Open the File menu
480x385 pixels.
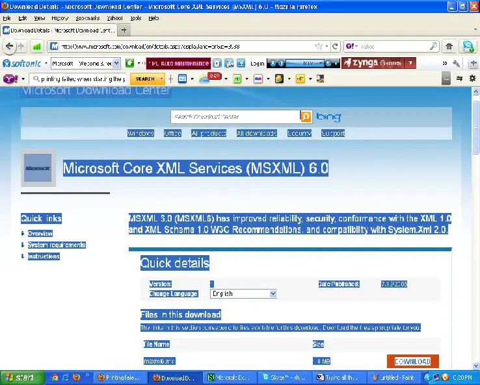7,18
